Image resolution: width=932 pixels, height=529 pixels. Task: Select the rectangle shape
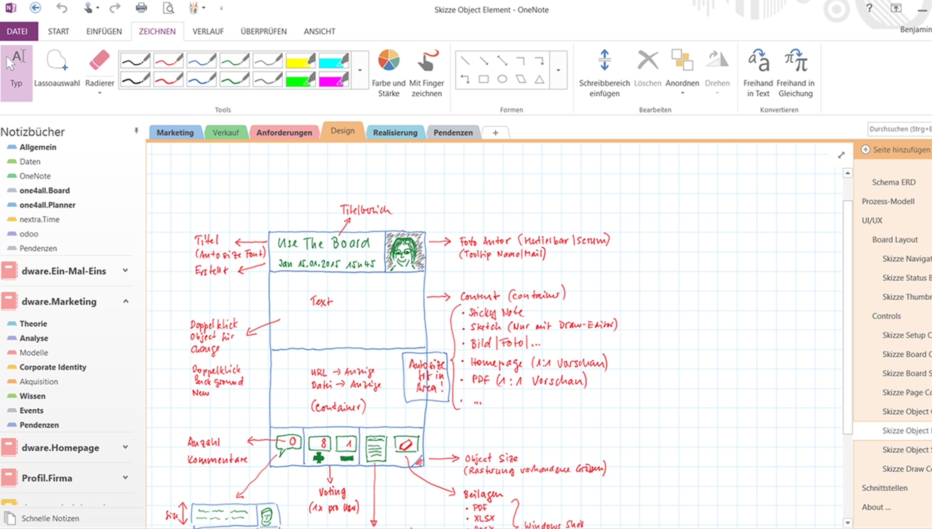[483, 79]
